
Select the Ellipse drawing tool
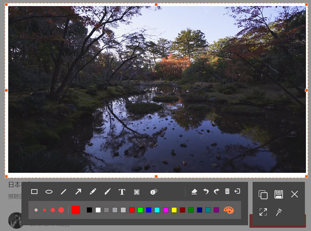point(49,191)
